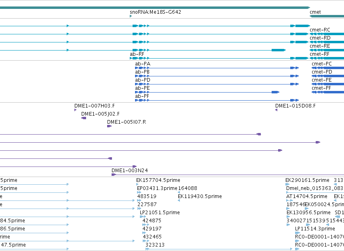Select the ab-PD protein feature label
Image resolution: width=344 pixels, height=251 pixels.
coord(143,80)
